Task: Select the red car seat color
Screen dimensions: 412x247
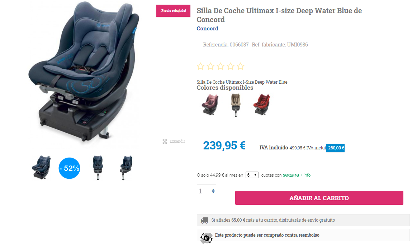Action: 262,104
